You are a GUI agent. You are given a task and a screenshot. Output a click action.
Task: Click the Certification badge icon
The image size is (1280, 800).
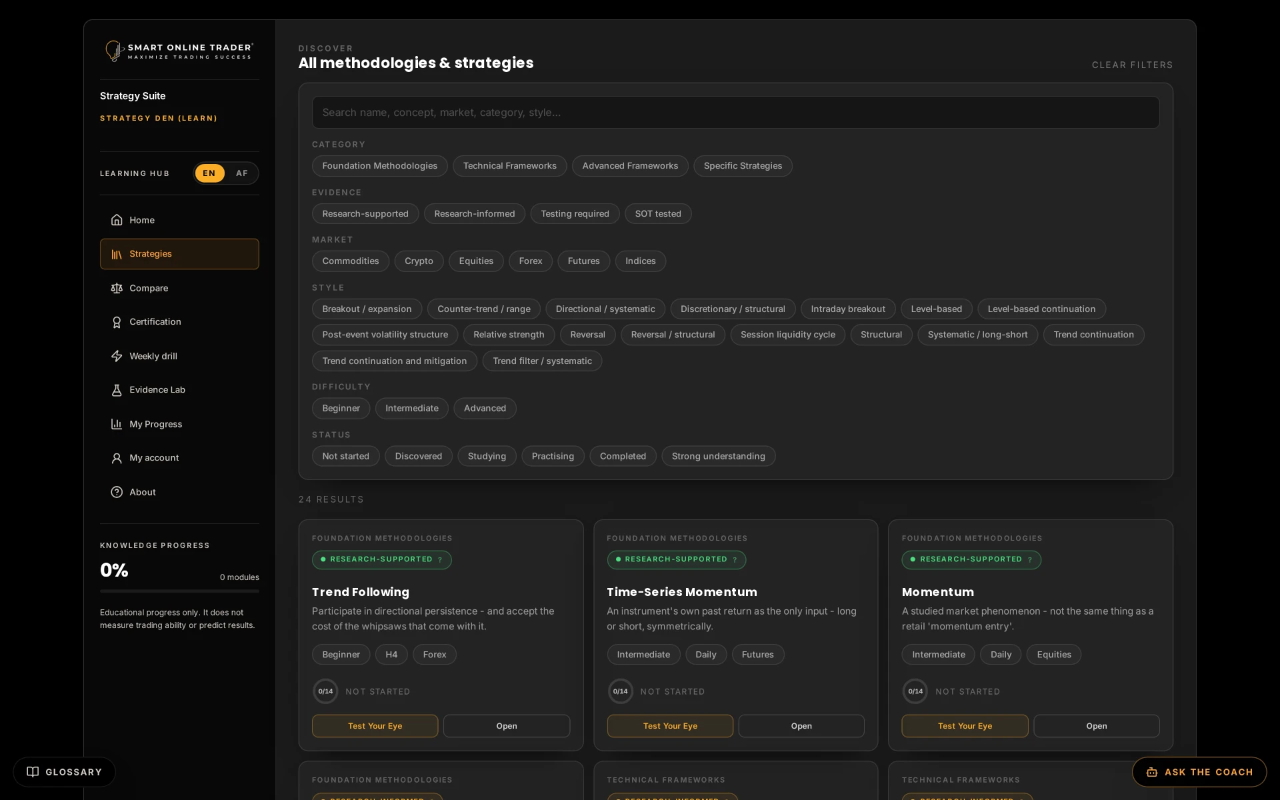(x=117, y=322)
